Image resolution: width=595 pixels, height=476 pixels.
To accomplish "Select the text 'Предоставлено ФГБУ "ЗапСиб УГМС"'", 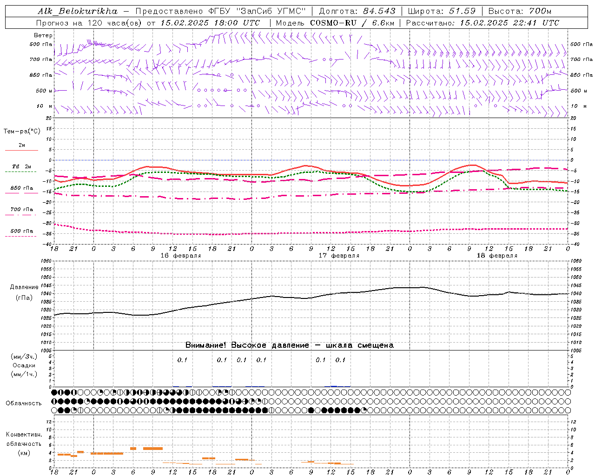I will tap(221, 11).
